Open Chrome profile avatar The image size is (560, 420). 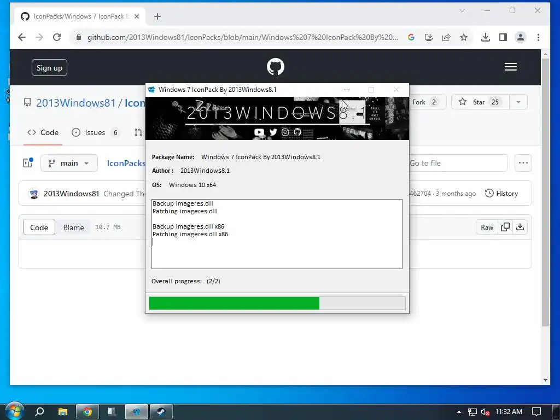(521, 37)
